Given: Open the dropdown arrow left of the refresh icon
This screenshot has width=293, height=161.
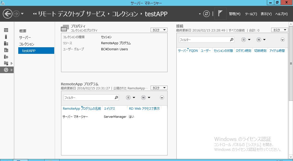Looking at the screenshot, I should 200,14.
